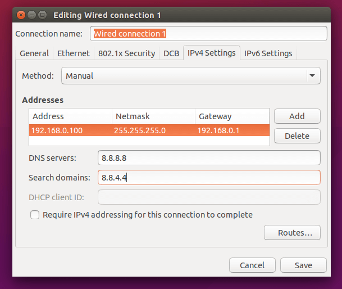
Task: Delete the selected address entry
Action: [297, 136]
